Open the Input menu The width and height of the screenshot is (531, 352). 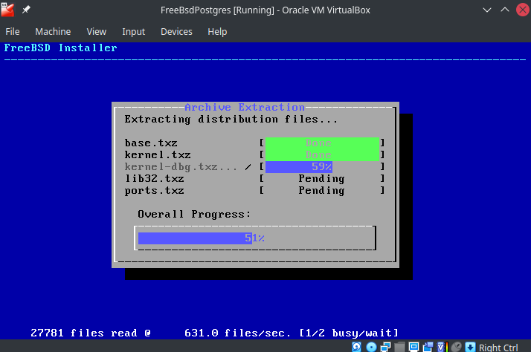[133, 31]
